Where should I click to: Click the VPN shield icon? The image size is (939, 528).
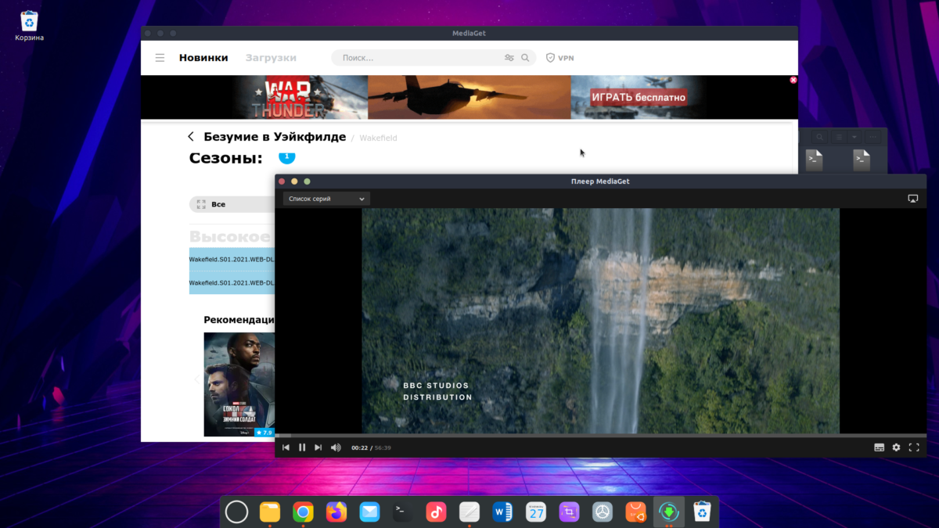pos(550,58)
